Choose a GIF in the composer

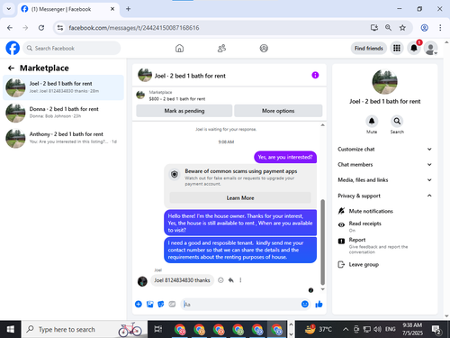pos(172,304)
